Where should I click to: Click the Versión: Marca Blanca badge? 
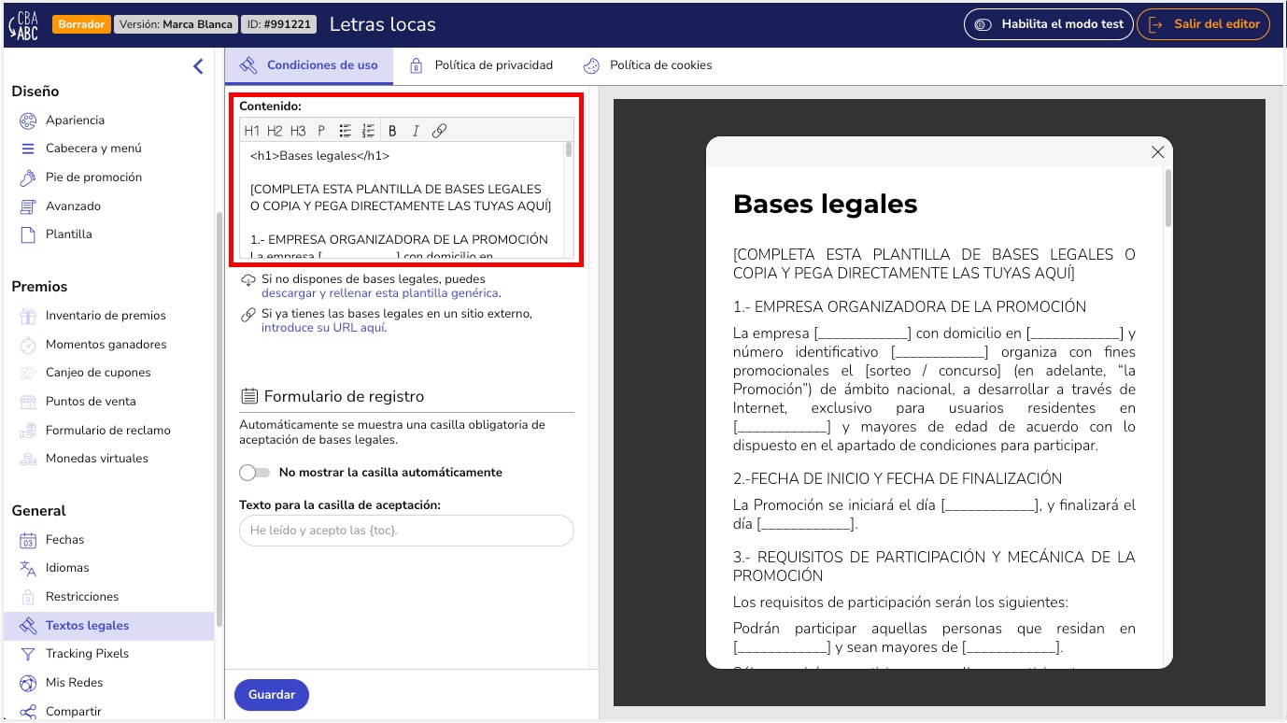(x=176, y=24)
